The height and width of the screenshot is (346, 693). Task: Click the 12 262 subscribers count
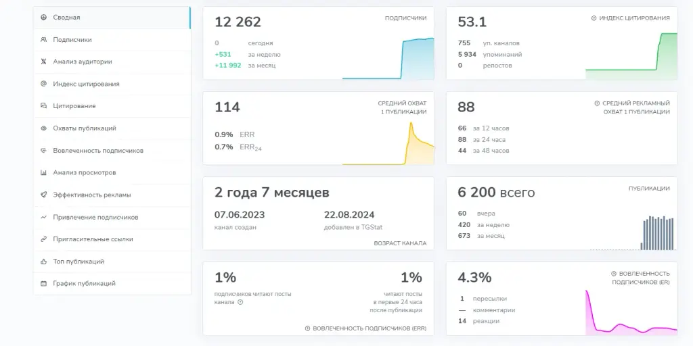(x=238, y=22)
